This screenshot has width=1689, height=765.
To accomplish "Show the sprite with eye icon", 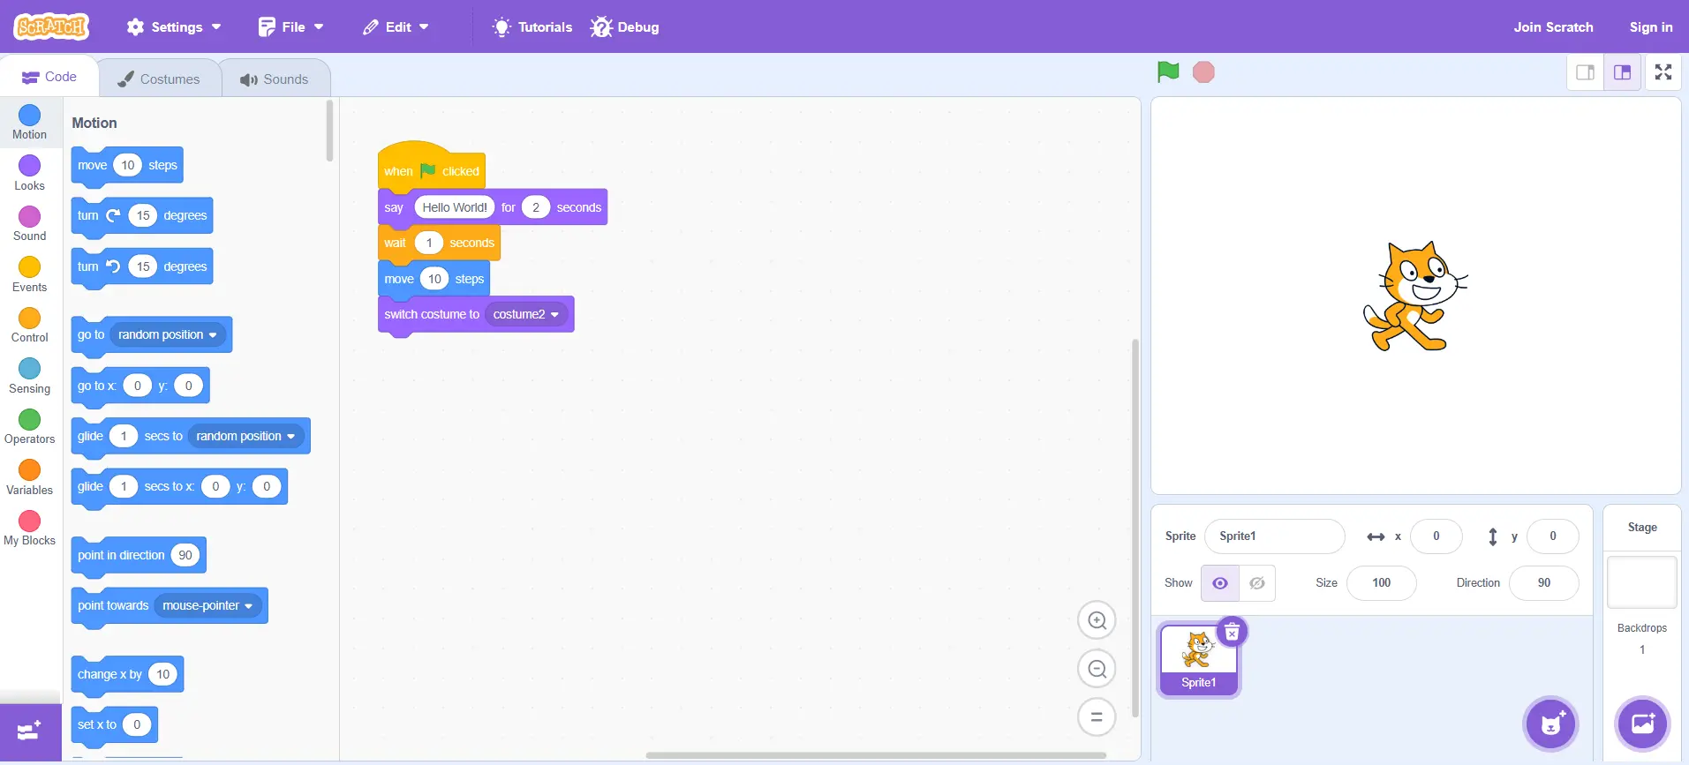I will [1219, 583].
